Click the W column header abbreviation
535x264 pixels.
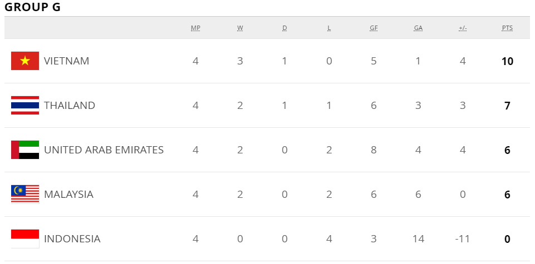tap(240, 28)
